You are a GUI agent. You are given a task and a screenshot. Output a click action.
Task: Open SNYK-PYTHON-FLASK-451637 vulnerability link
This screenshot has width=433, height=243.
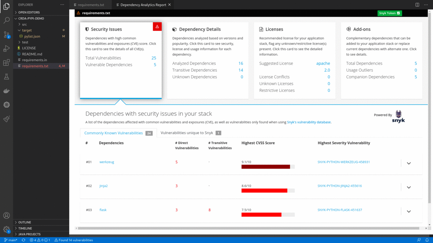[x=340, y=210]
